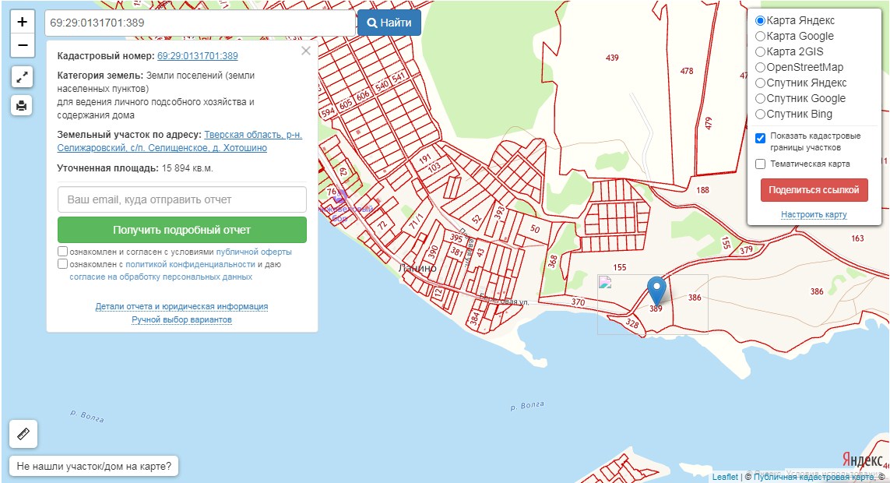Open политикой конфиденциальности link
890x483 pixels.
coord(190,265)
